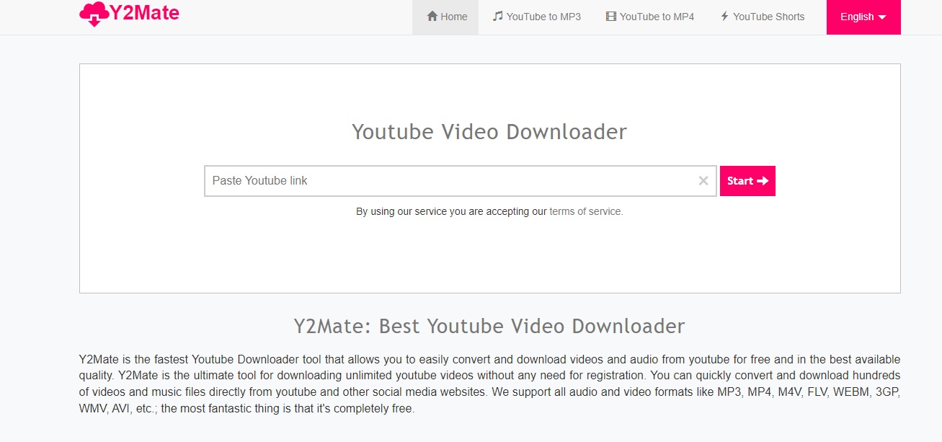
Task: Click the Y2Mate: Best Youtube Video Downloader heading
Action: pos(489,326)
